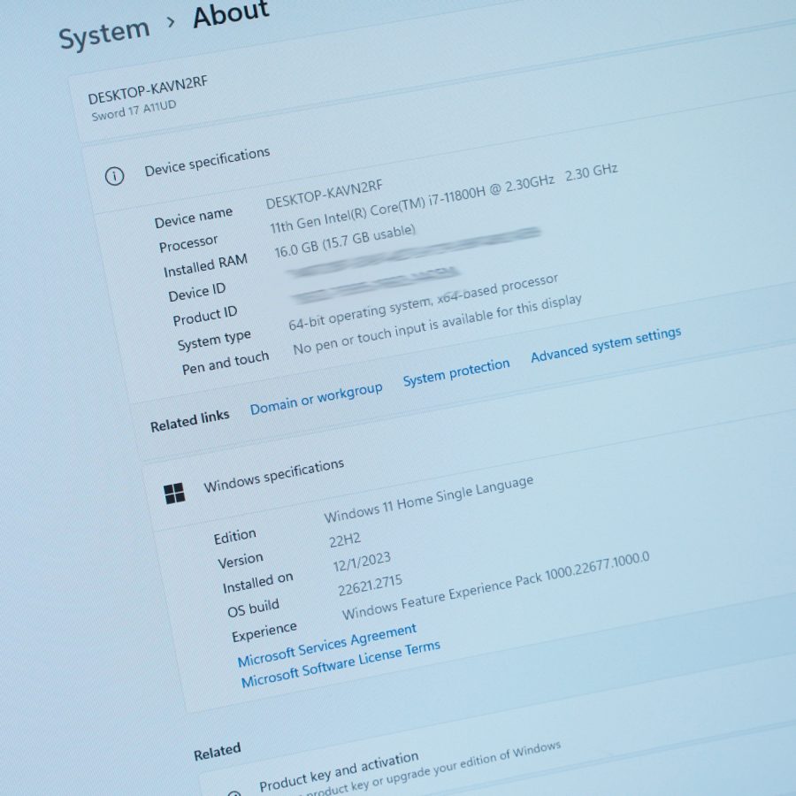
Task: Click the Related links label
Action: (190, 421)
